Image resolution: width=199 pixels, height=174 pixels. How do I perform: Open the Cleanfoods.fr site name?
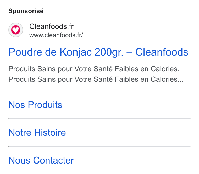(51, 26)
